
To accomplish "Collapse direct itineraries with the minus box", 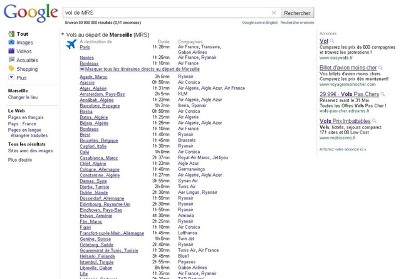I will pos(82,69).
